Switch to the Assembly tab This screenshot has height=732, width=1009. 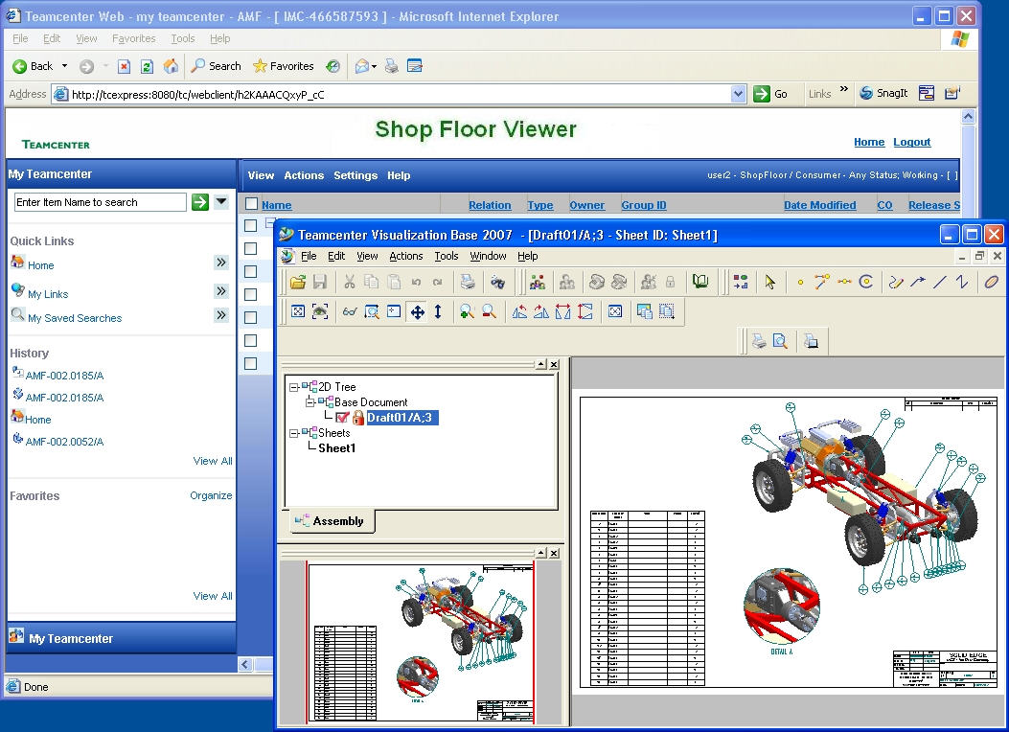pos(331,521)
